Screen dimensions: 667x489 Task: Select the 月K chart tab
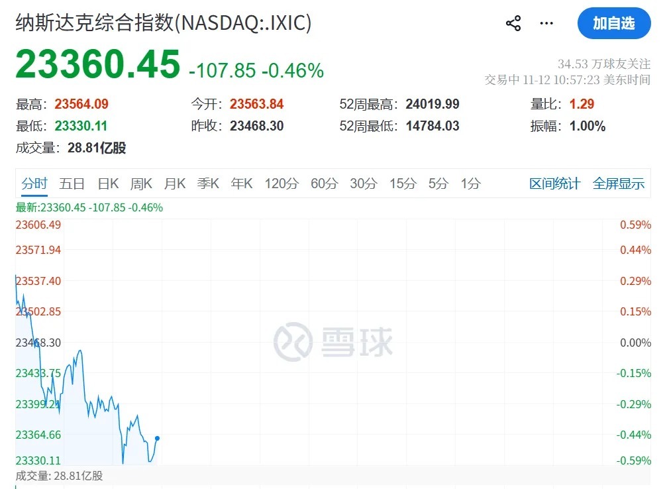click(x=175, y=184)
